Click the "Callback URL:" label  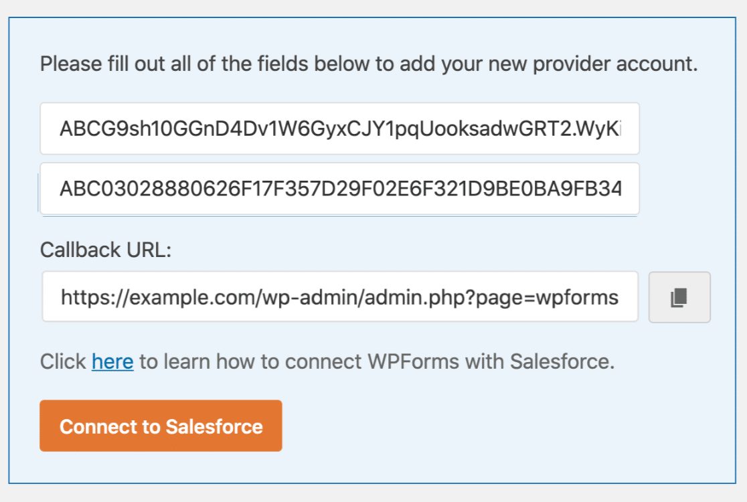tap(106, 250)
